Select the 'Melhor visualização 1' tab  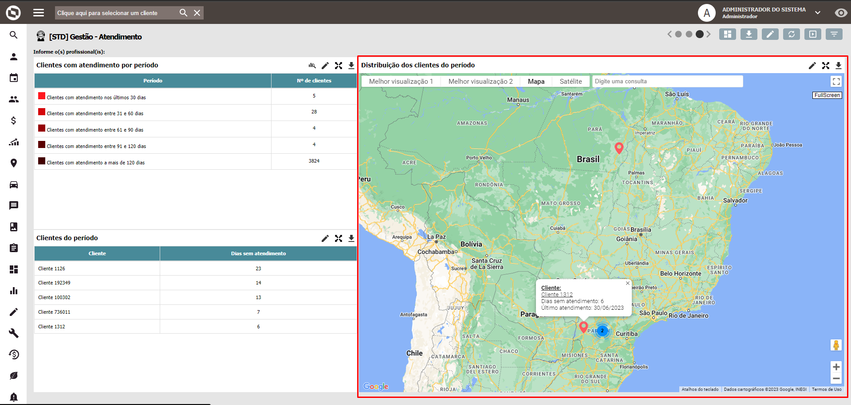(x=401, y=82)
